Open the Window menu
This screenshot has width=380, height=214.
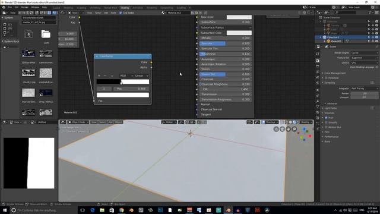[x=35, y=8]
